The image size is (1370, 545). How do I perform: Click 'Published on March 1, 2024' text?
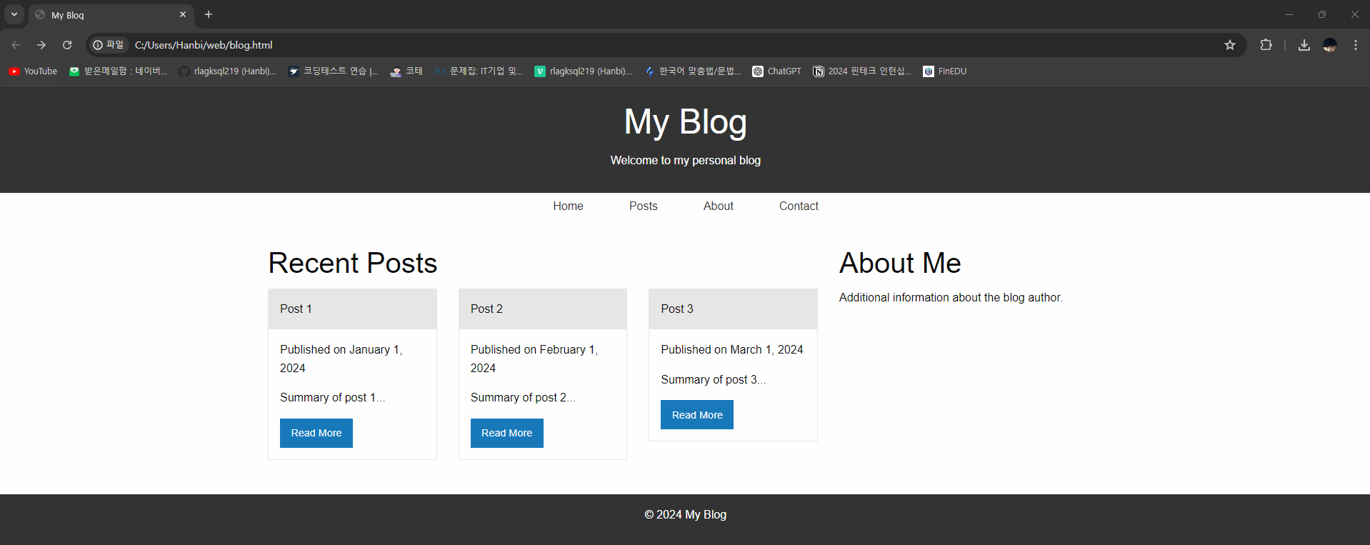point(732,349)
